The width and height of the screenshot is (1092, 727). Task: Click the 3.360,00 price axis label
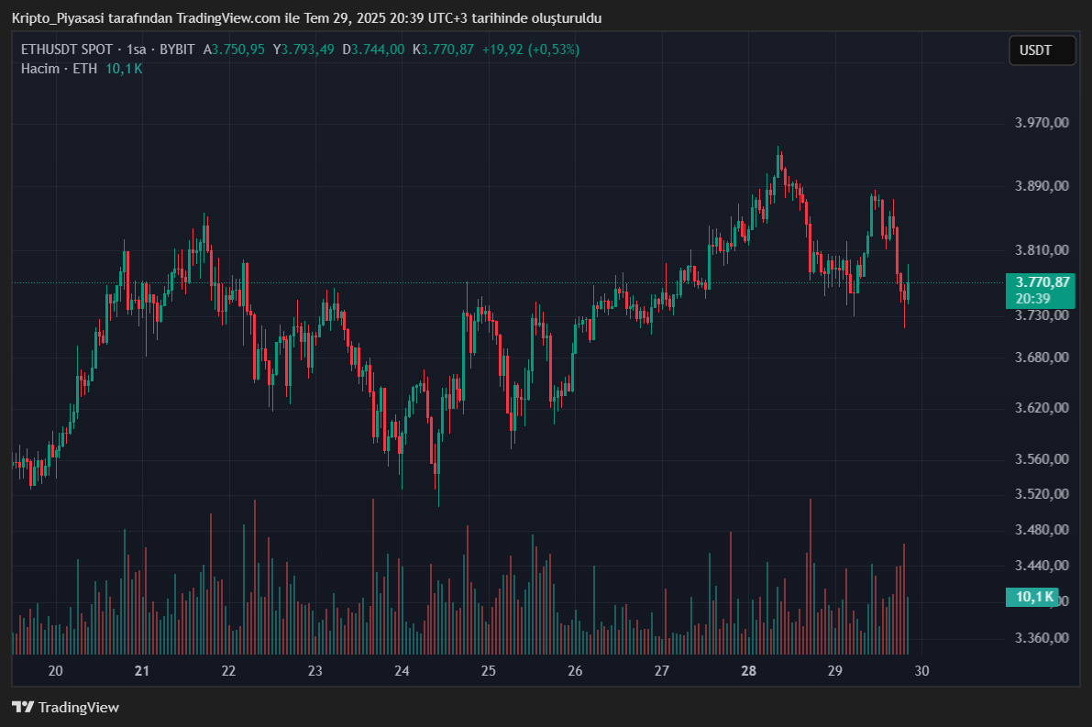tap(1043, 638)
